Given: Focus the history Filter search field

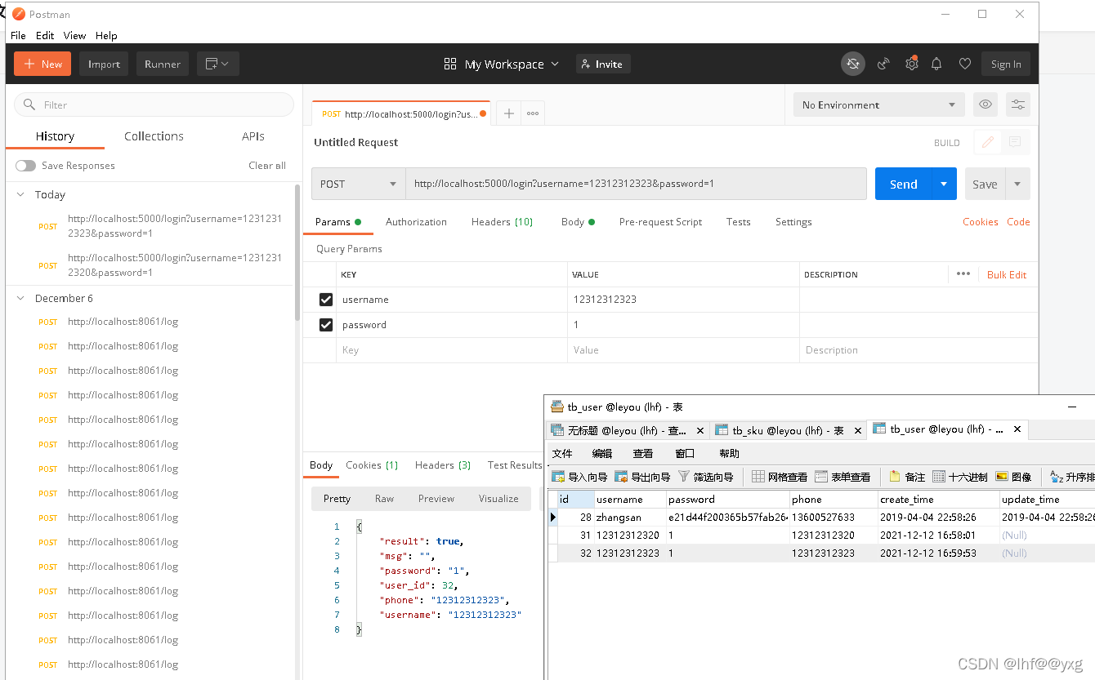Looking at the screenshot, I should (x=154, y=104).
